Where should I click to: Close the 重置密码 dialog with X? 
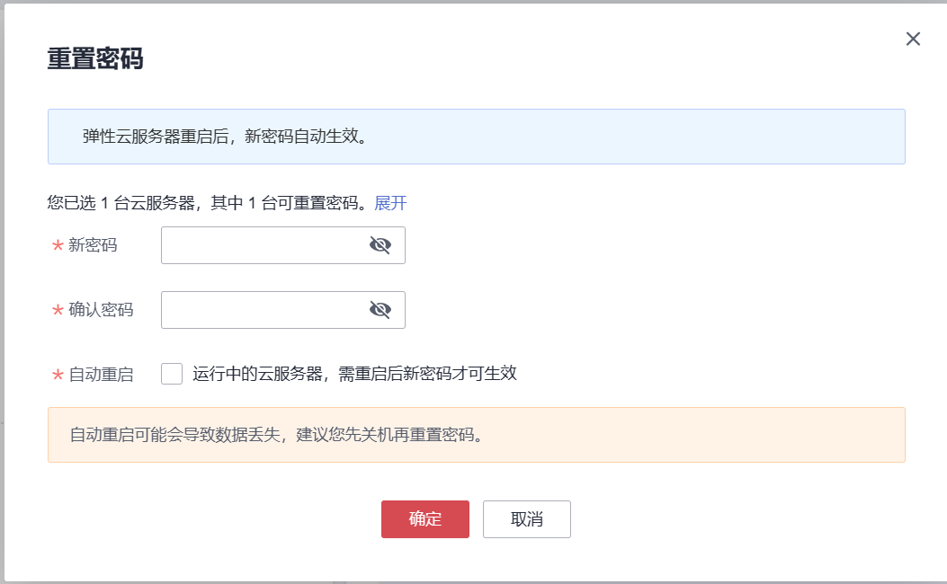pyautogui.click(x=913, y=39)
